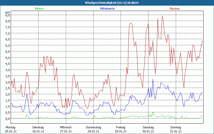The image size is (214, 134).
Task: Click the 7,5 y-axis value
Action: [8, 27]
